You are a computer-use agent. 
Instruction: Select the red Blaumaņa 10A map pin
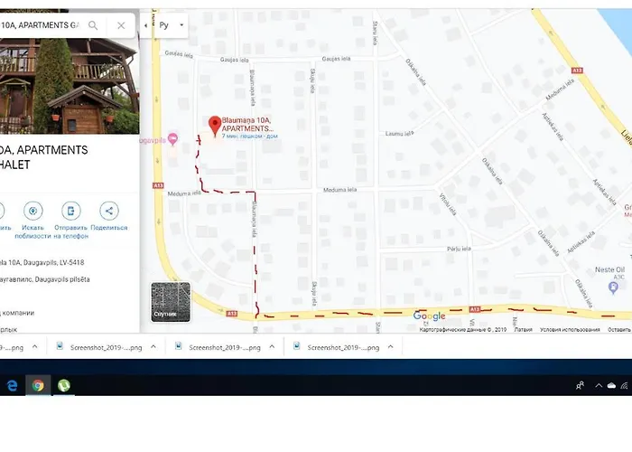pos(215,126)
